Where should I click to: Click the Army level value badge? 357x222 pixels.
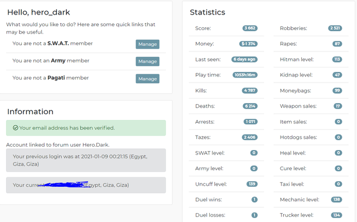(254, 168)
